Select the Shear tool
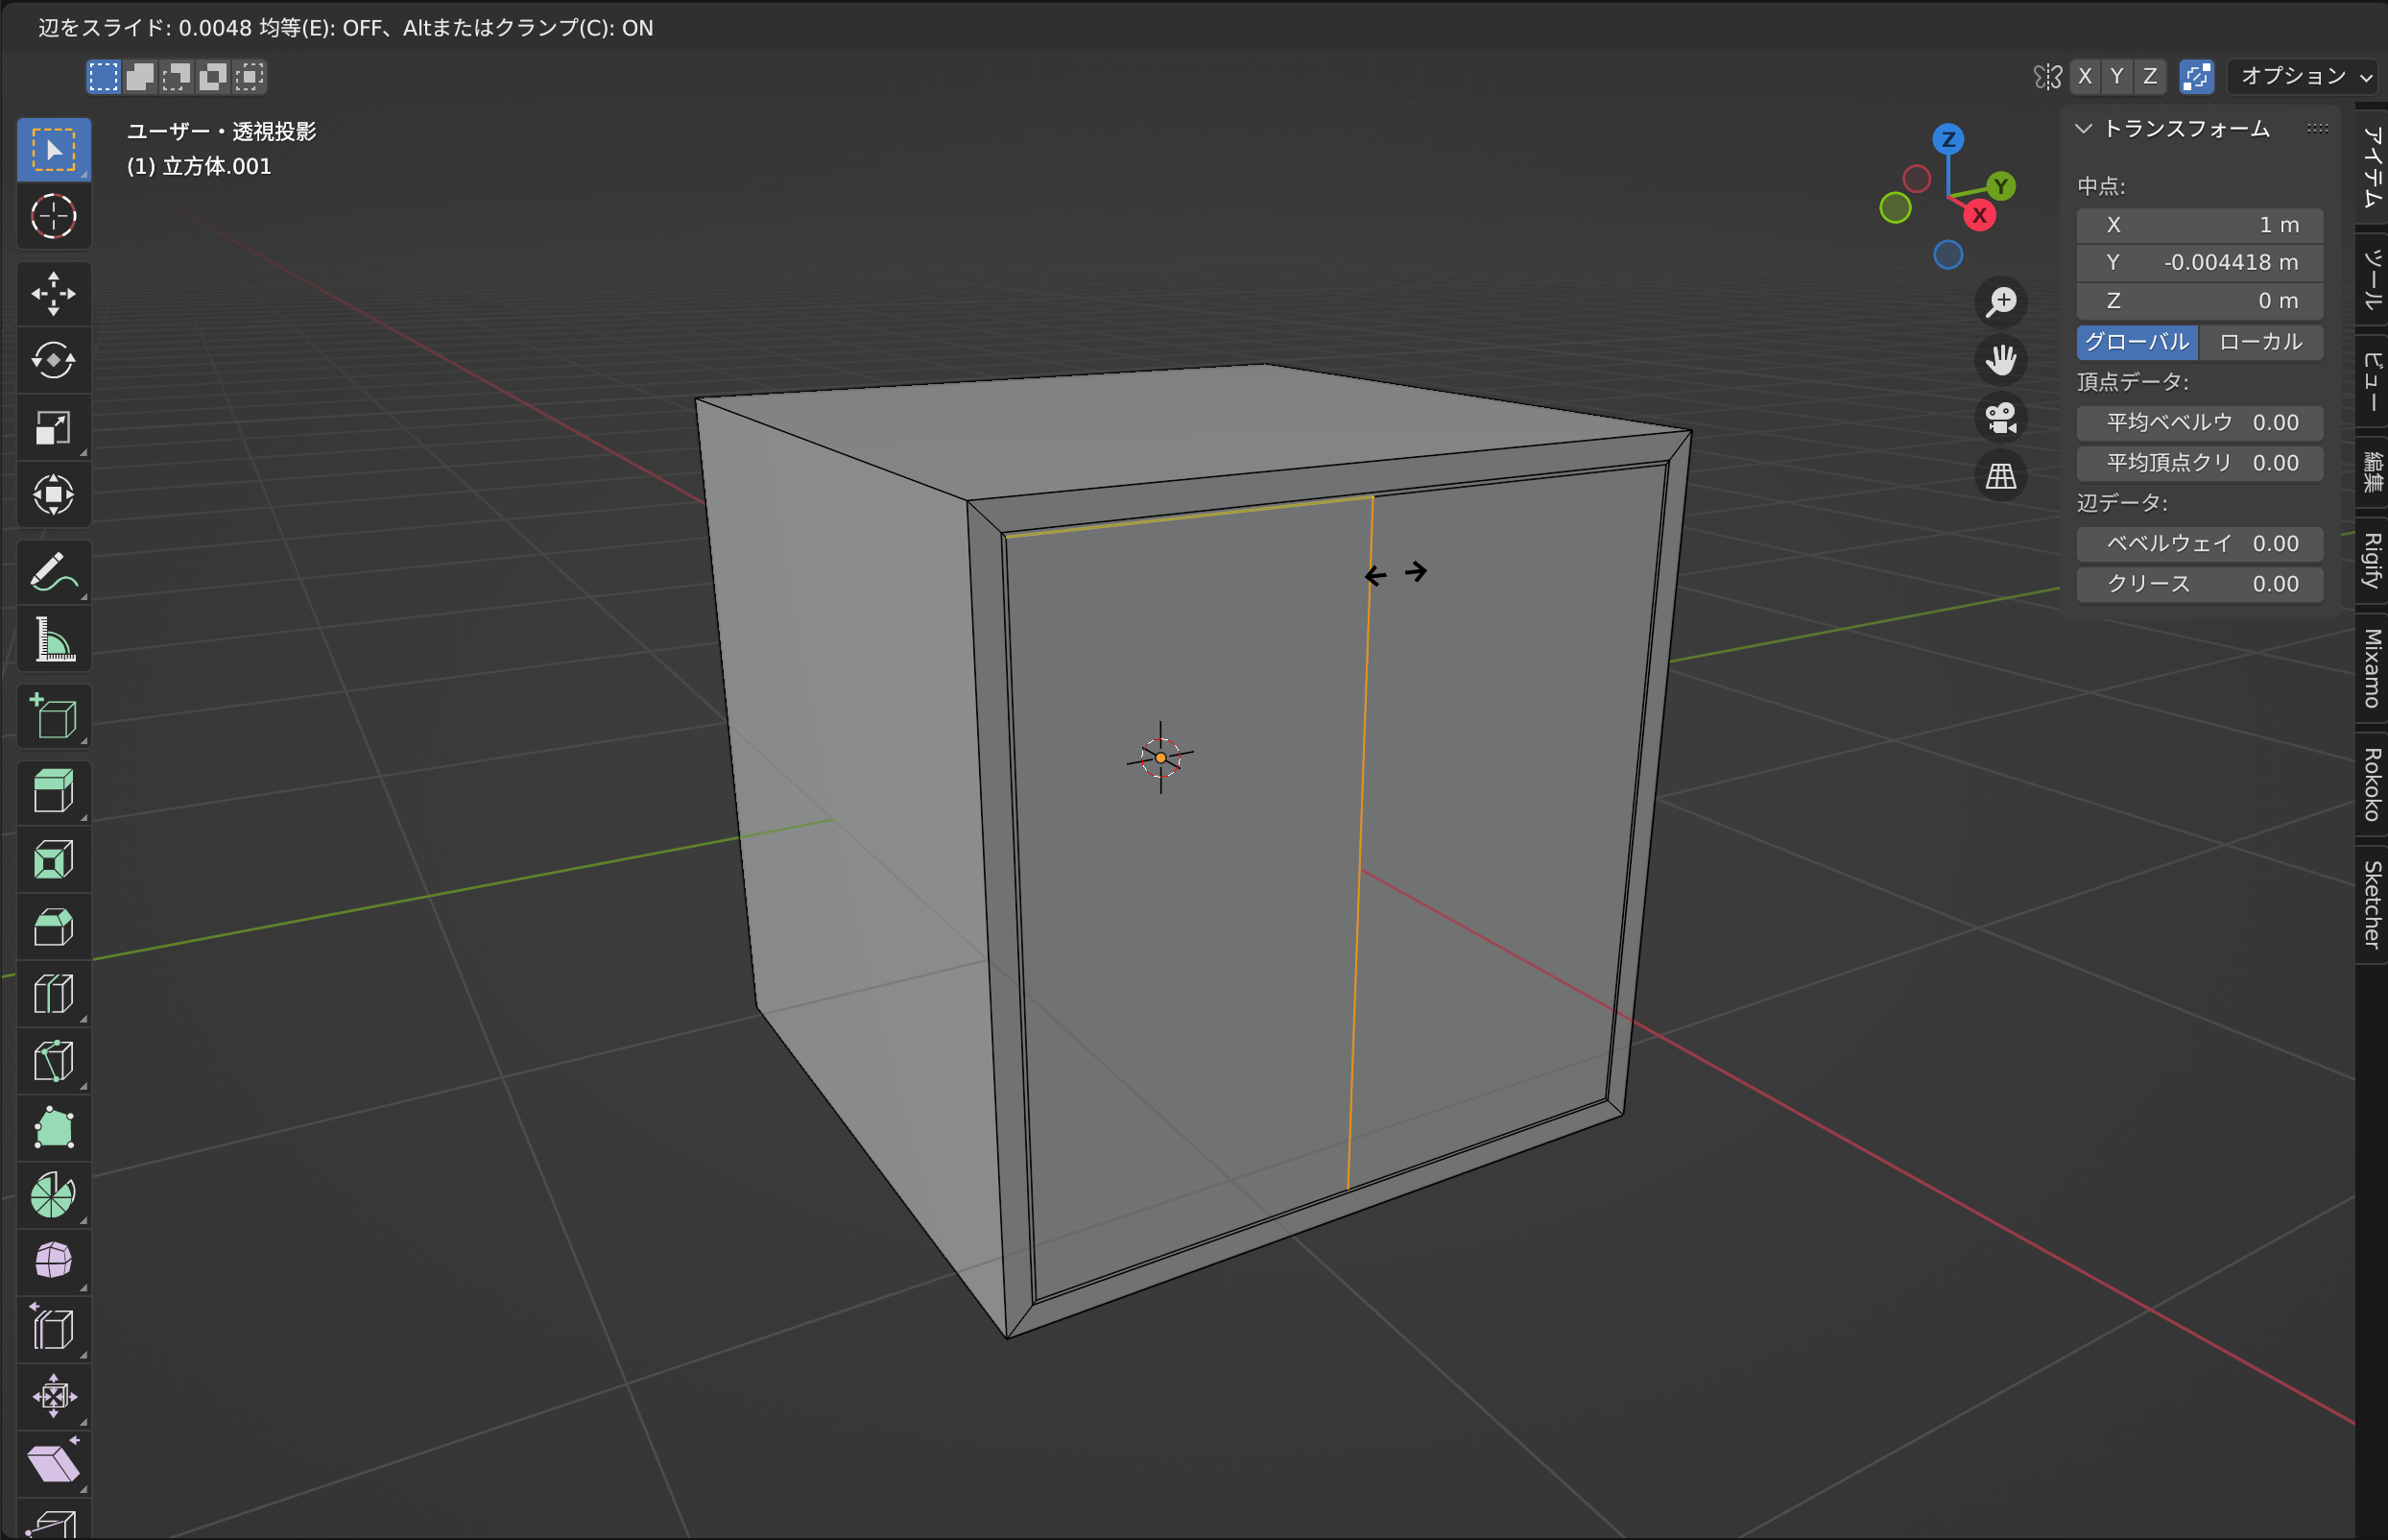This screenshot has width=2388, height=1540. tap(54, 1463)
